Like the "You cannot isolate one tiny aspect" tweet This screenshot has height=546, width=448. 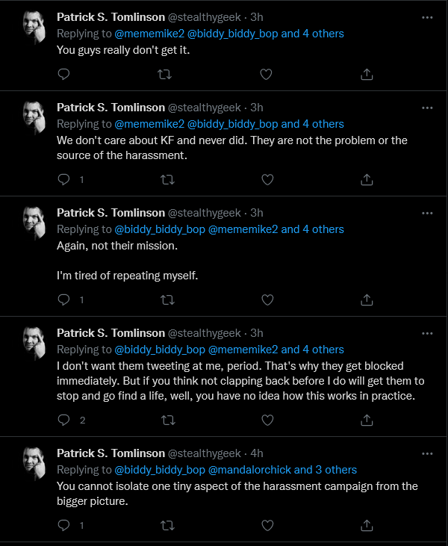(x=267, y=525)
